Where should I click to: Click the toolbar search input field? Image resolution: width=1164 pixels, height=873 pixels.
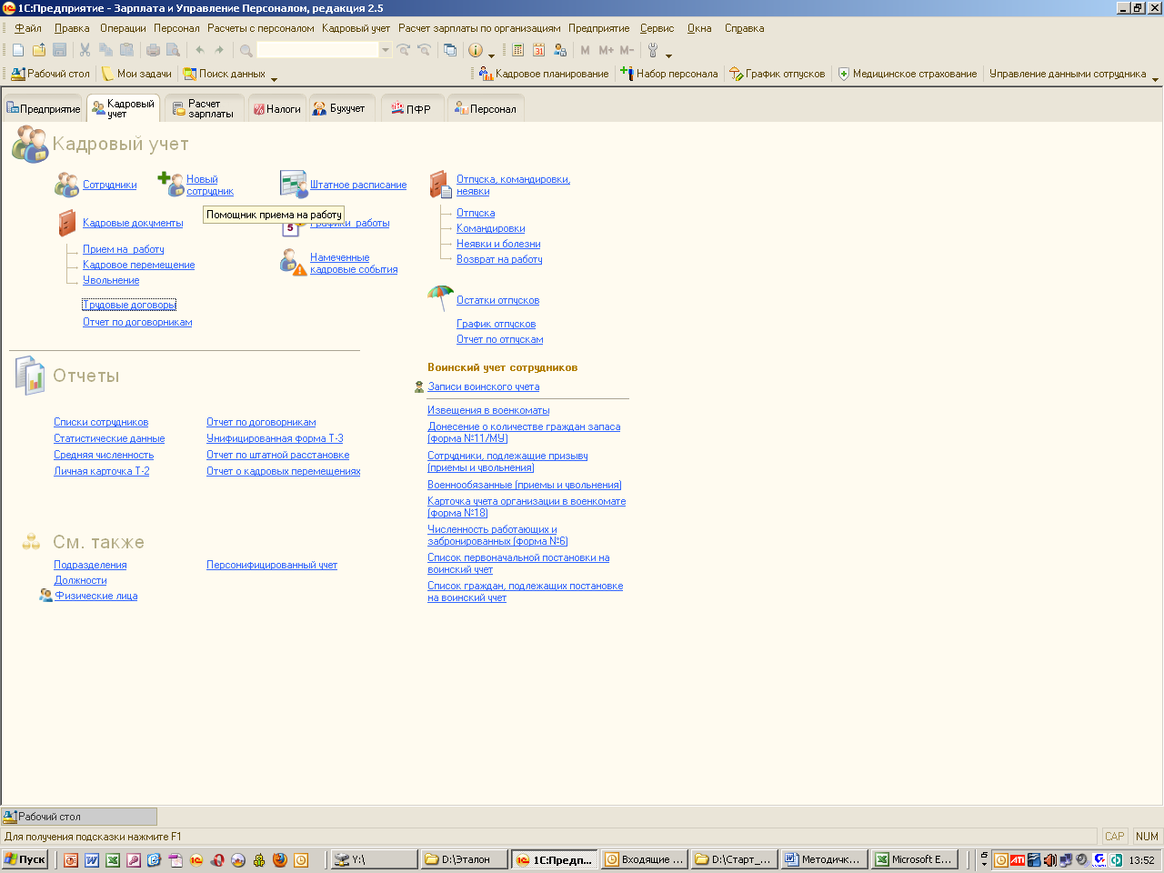coord(317,50)
